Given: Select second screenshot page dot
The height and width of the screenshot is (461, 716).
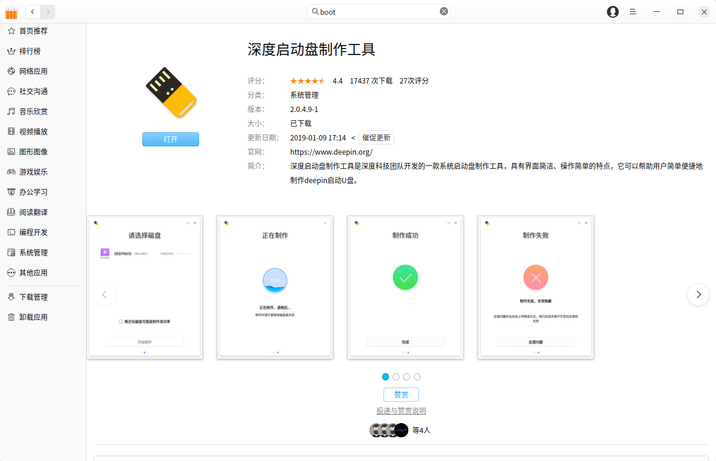Looking at the screenshot, I should tap(396, 377).
